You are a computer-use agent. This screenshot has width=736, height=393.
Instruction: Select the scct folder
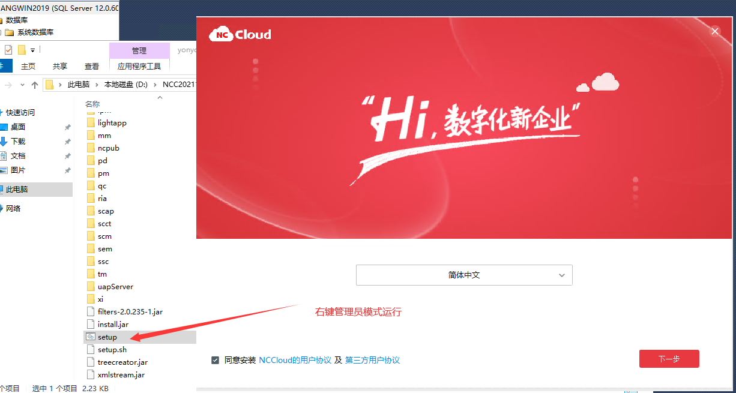[x=104, y=224]
